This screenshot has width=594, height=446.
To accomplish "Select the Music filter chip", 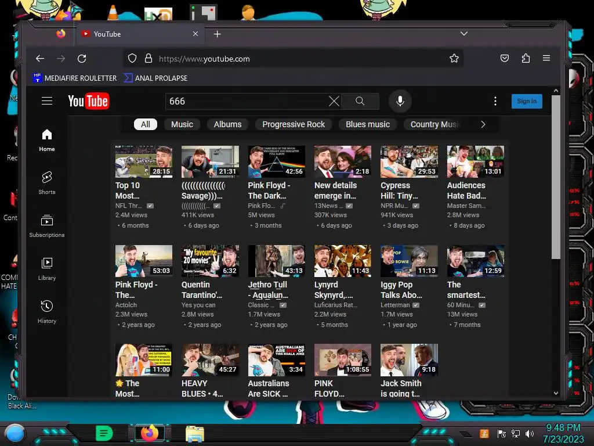I will point(182,124).
